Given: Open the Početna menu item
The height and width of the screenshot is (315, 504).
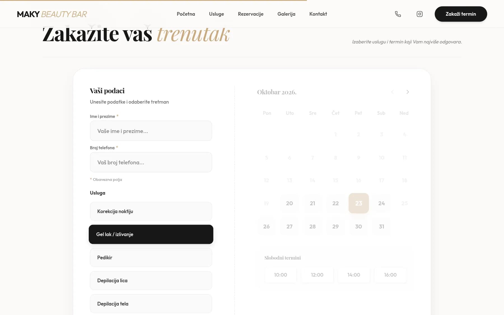Looking at the screenshot, I should pos(186,14).
